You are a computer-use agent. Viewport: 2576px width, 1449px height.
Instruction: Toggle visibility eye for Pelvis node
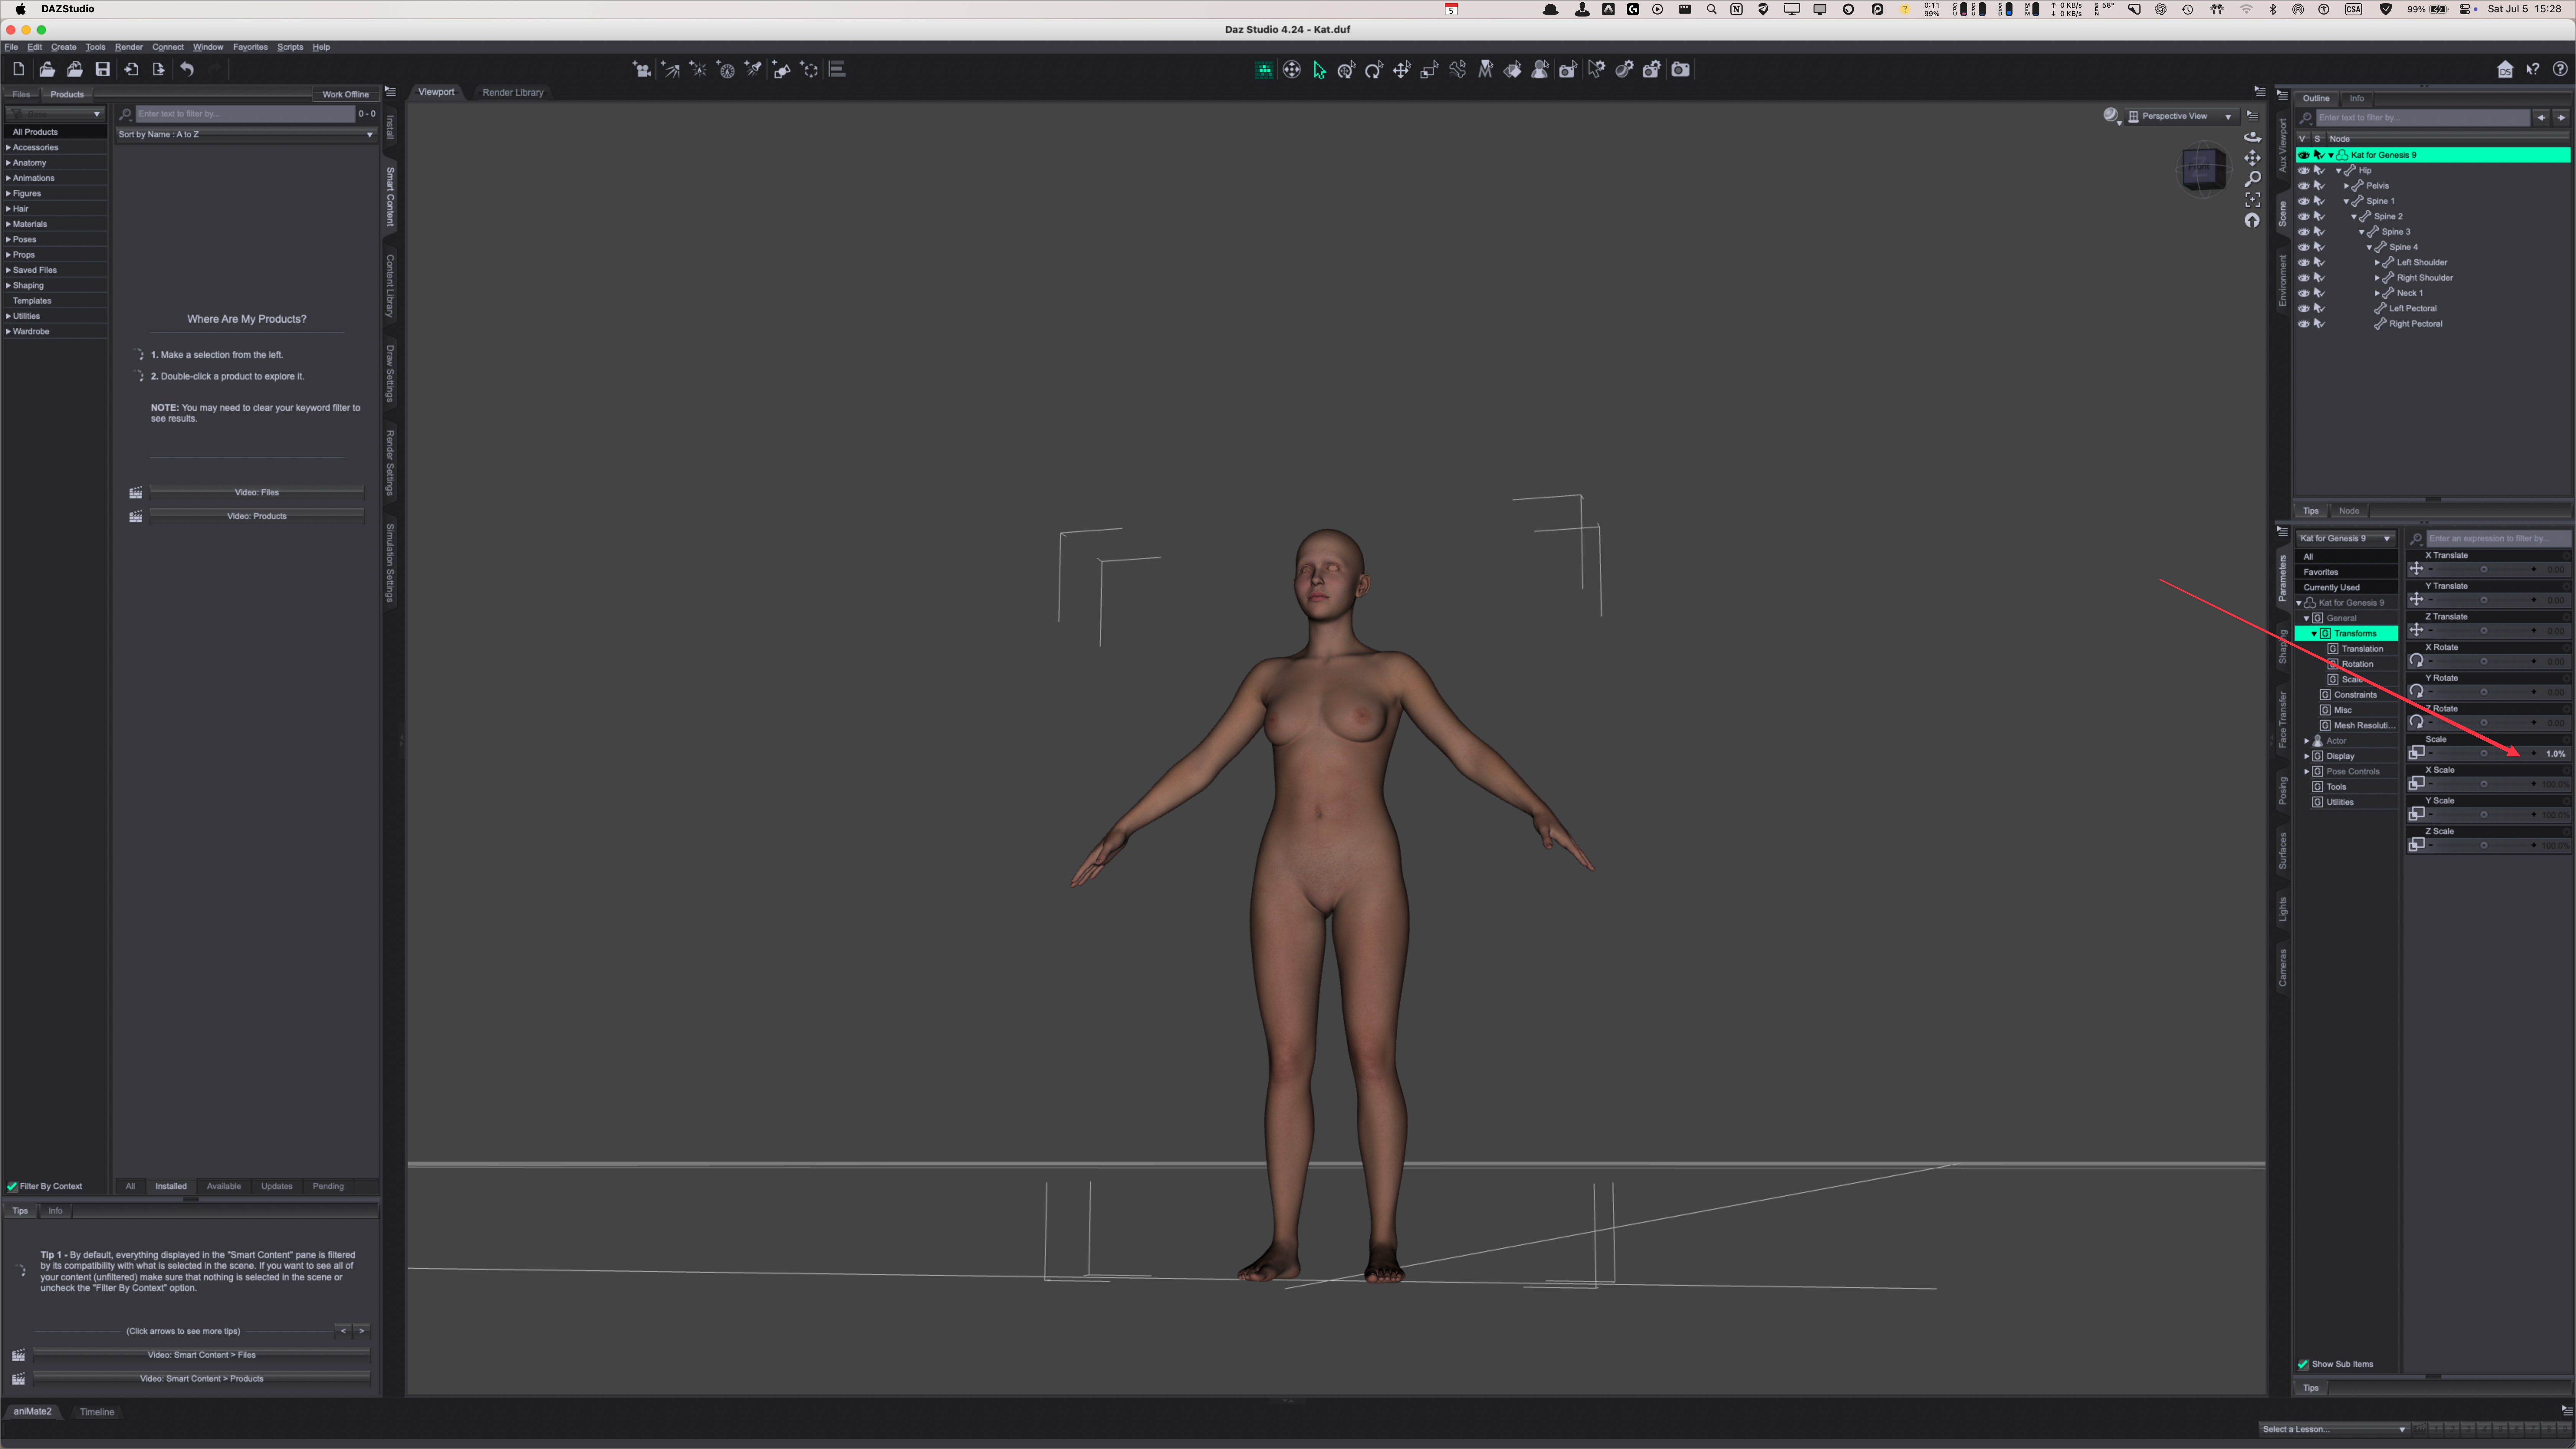click(2304, 186)
